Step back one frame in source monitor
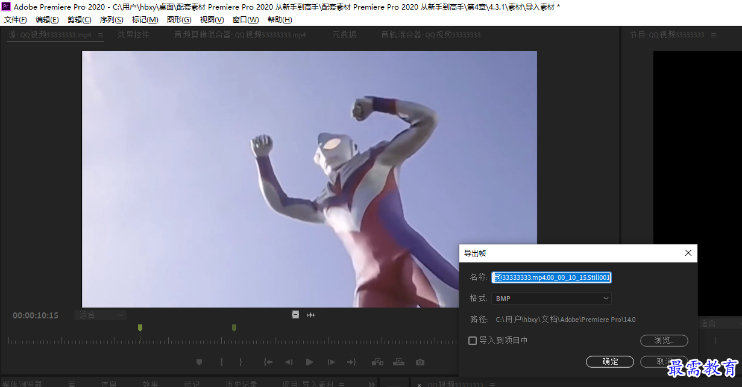Screen dimensions: 742x387 click(289, 362)
